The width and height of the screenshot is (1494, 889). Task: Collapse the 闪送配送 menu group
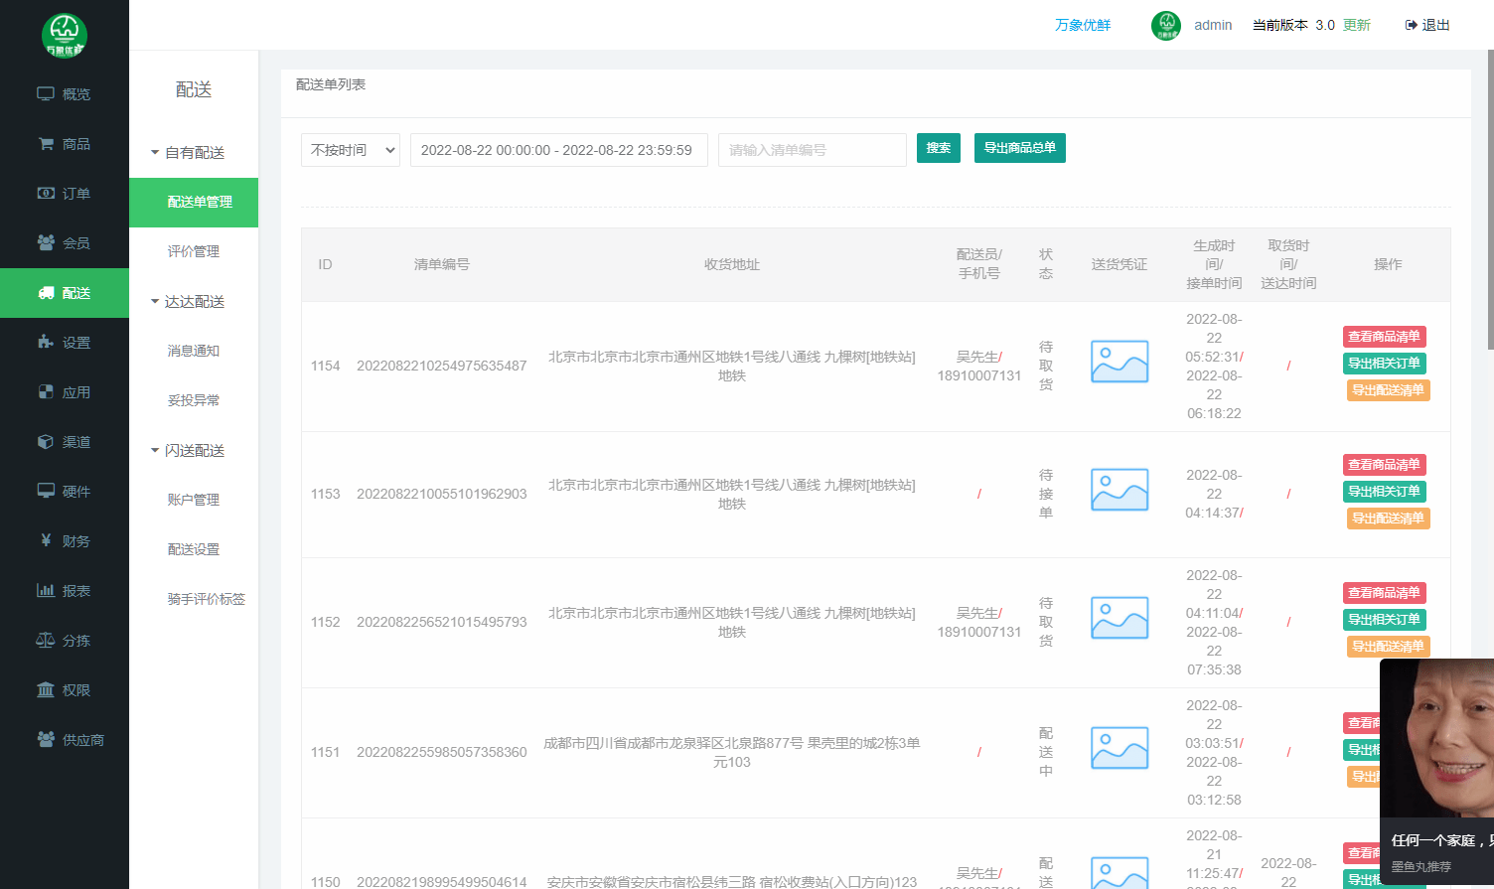[x=188, y=451]
